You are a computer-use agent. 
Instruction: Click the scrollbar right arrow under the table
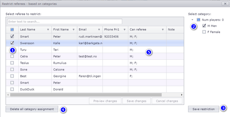click(182, 95)
